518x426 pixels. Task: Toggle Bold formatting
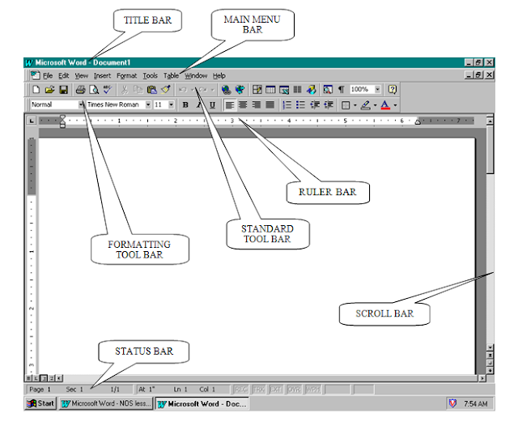coord(185,105)
